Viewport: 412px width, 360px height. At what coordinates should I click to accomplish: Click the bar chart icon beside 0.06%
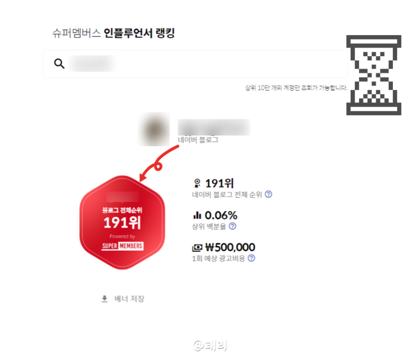(197, 215)
